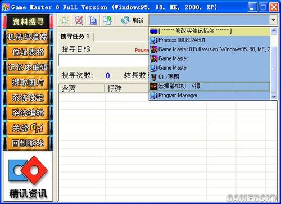Click 回到游戏 to return to game

click(28, 143)
